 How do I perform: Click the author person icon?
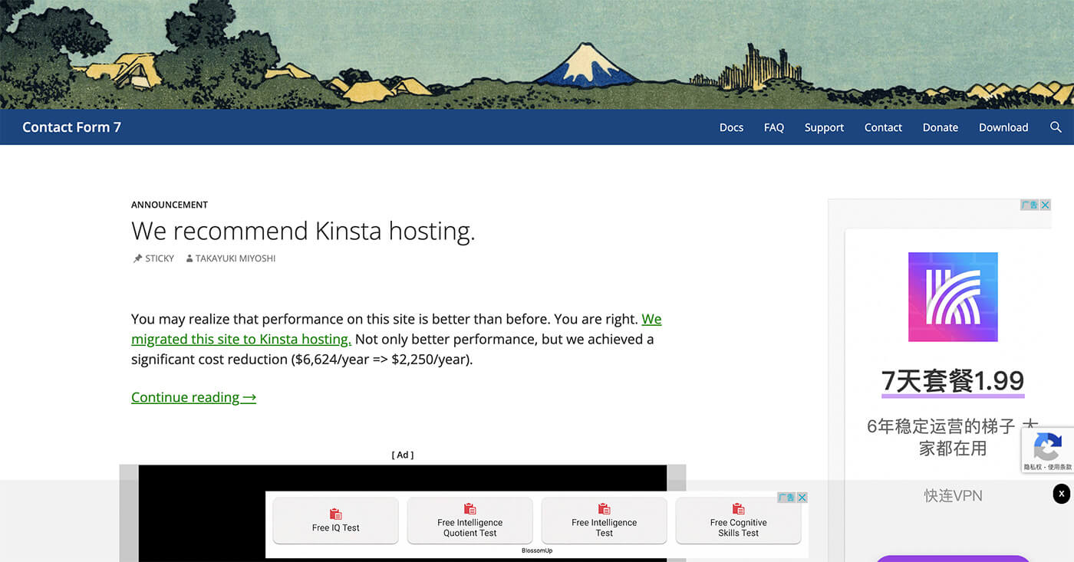pos(189,258)
